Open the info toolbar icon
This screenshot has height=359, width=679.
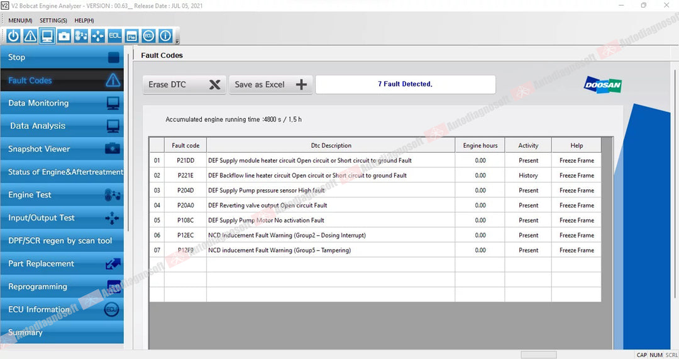coord(165,36)
